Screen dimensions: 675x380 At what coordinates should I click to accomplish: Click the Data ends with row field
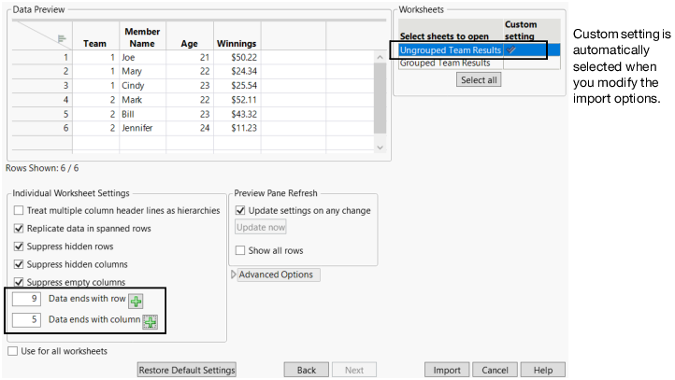pyautogui.click(x=26, y=299)
